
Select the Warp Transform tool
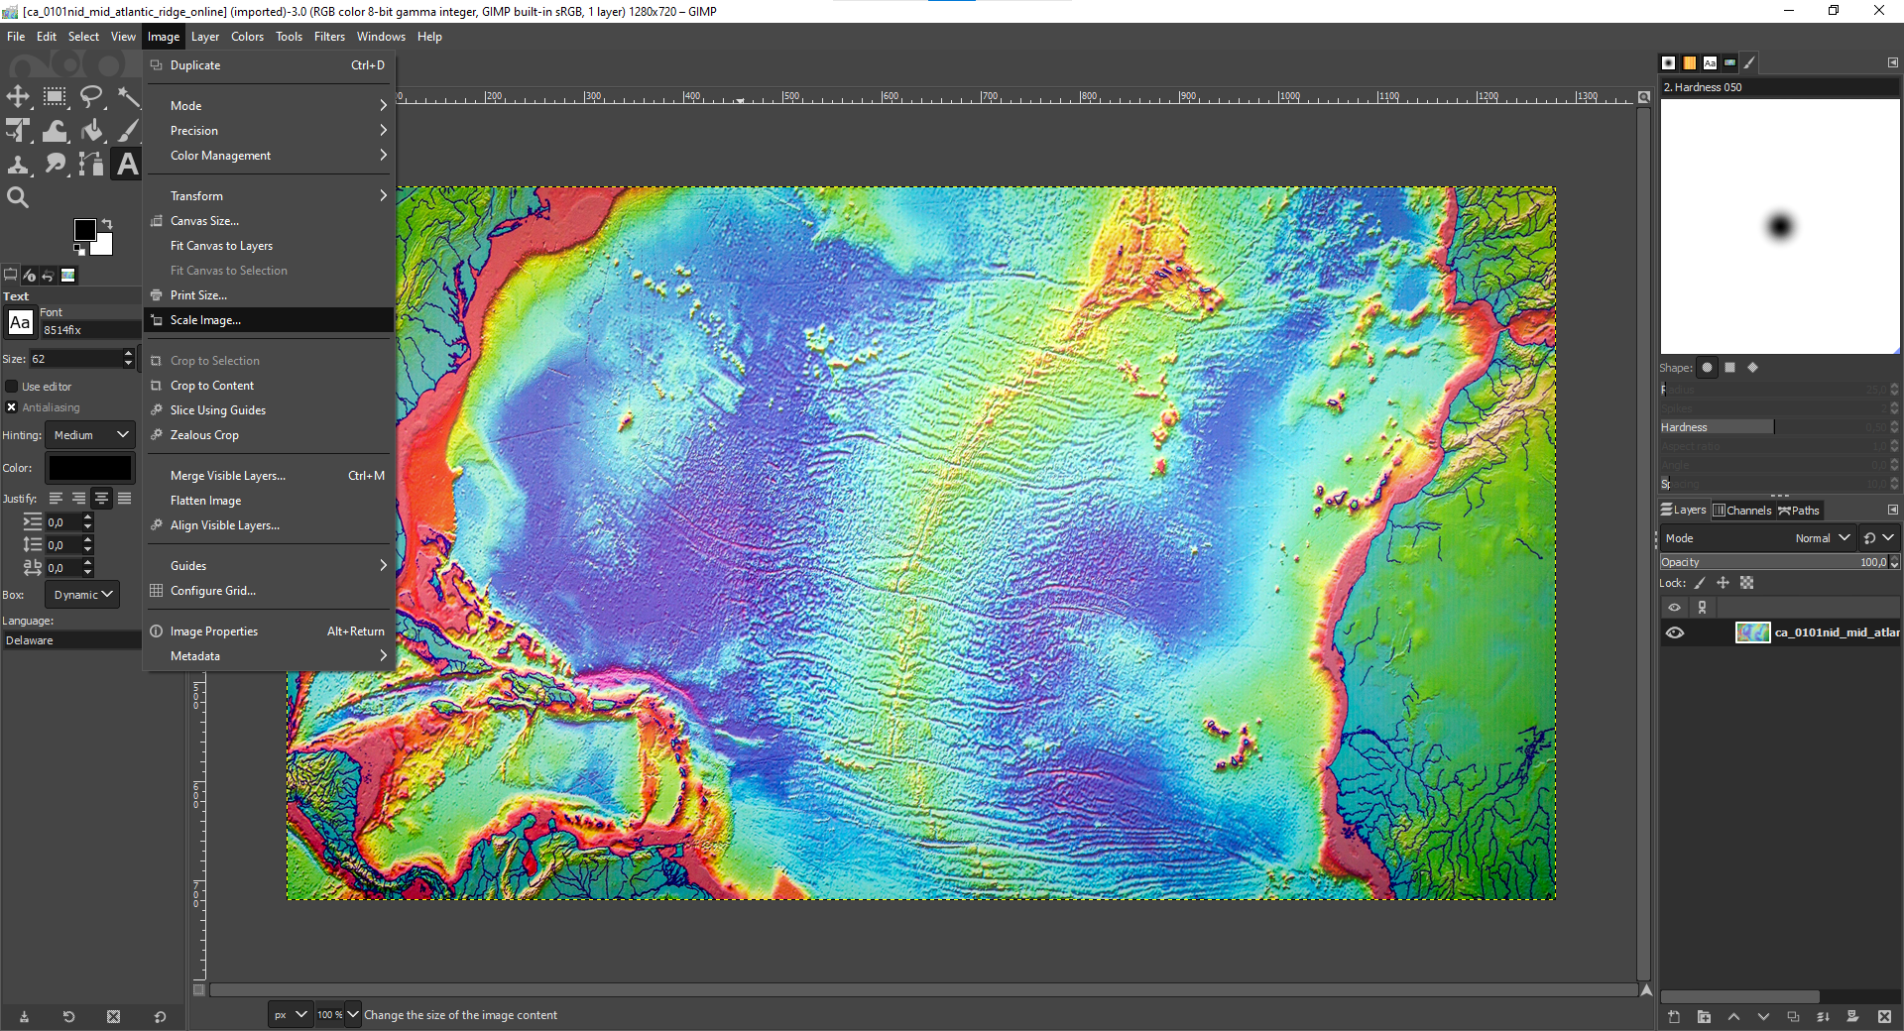coord(55,130)
